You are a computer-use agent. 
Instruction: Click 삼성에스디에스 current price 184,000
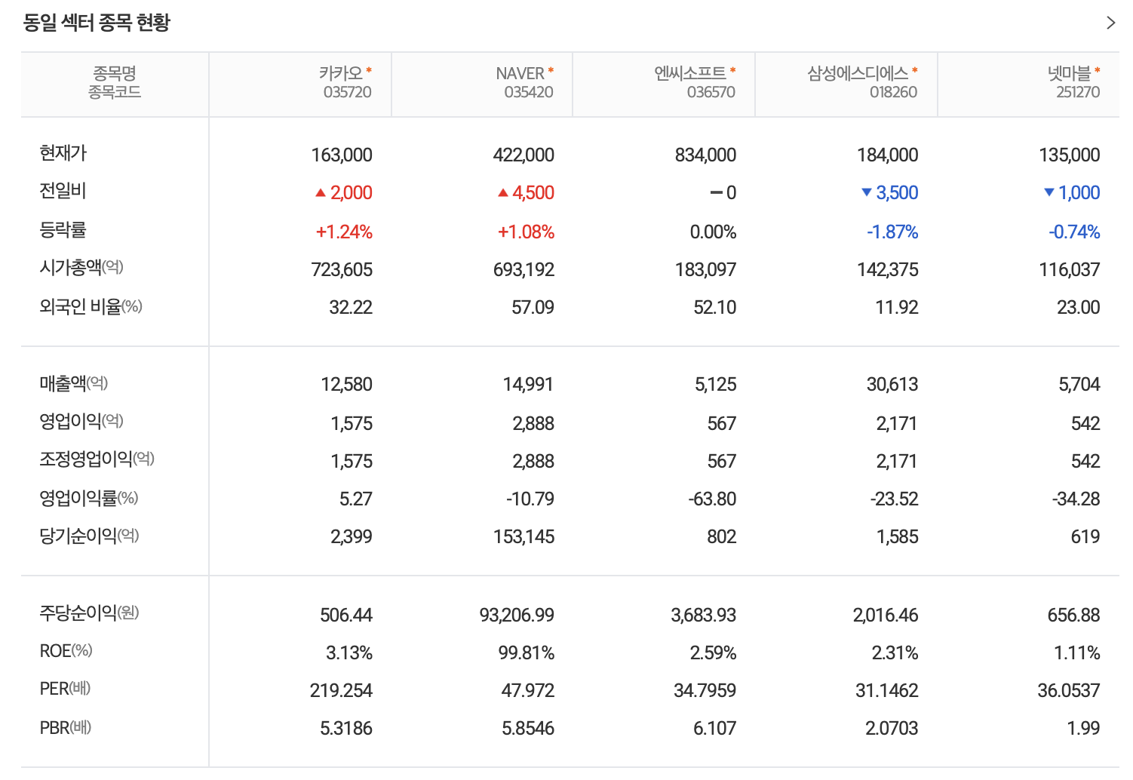(888, 155)
